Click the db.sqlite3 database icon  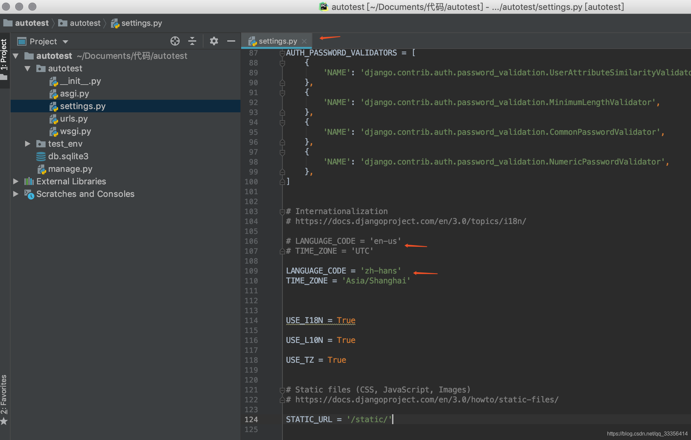(41, 156)
